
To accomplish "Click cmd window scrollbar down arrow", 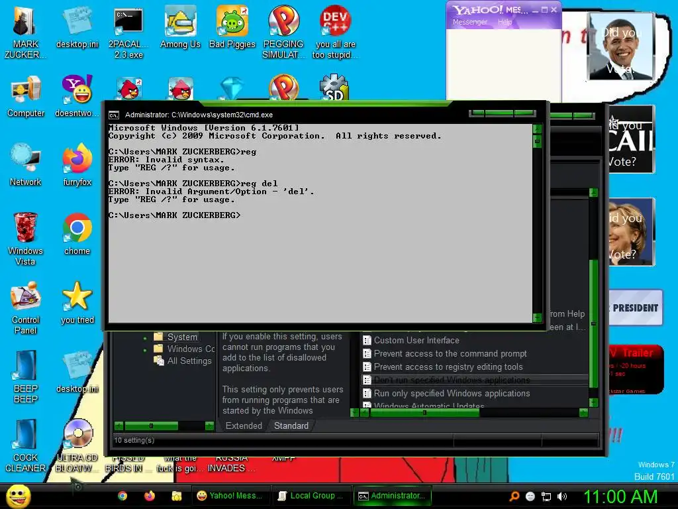I will click(537, 317).
